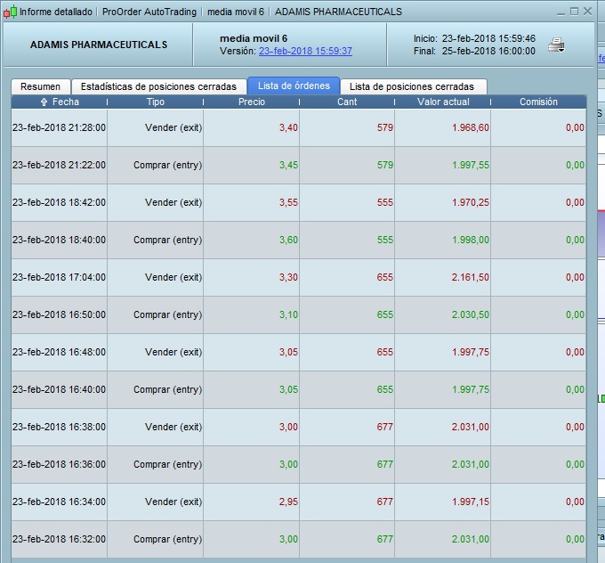Close the Informe detallado window
Screen dimensions: 605x563
tap(587, 12)
